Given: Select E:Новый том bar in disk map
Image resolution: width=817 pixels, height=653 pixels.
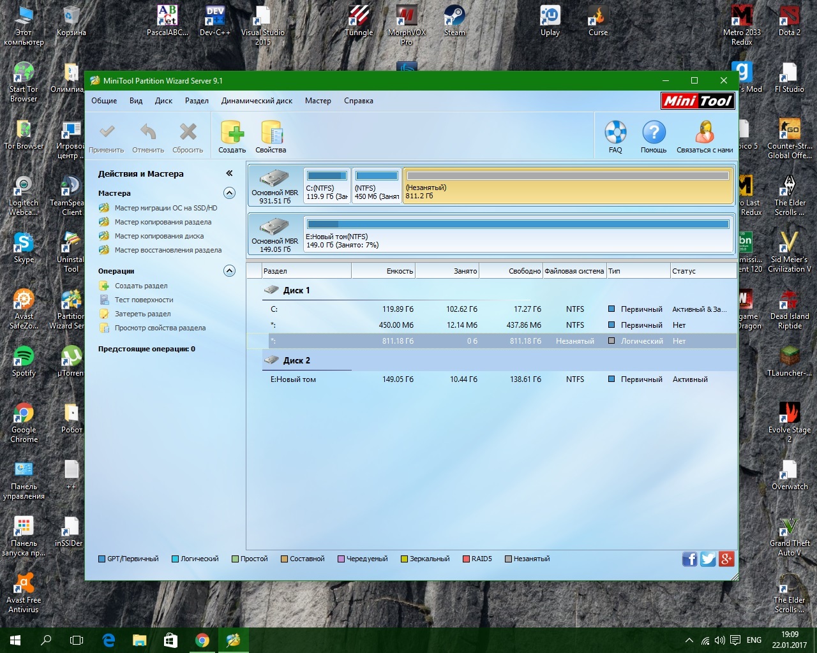Looking at the screenshot, I should click(518, 234).
